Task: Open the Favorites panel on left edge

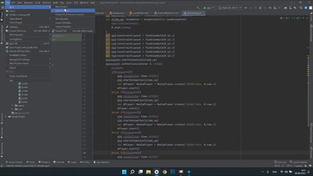Action: 2,133
